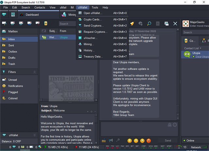Show Flagged messages filter
This screenshot has height=151, width=209.
point(19,92)
